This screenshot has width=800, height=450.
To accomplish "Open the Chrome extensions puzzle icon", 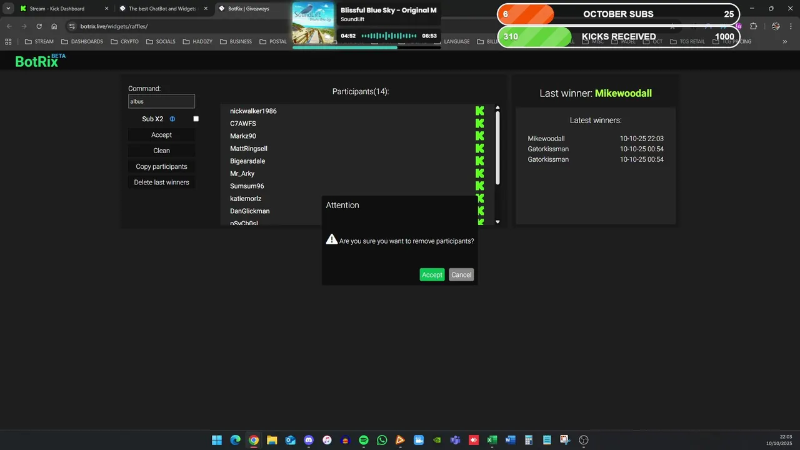I will pyautogui.click(x=753, y=26).
